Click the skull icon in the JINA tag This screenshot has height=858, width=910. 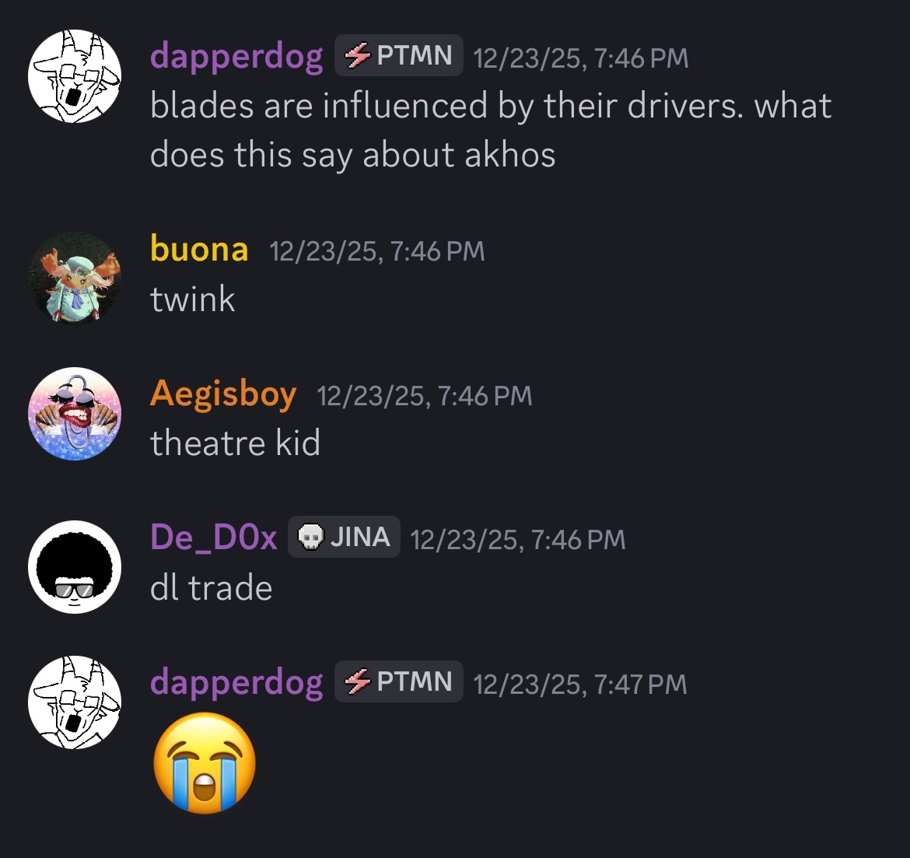point(310,537)
